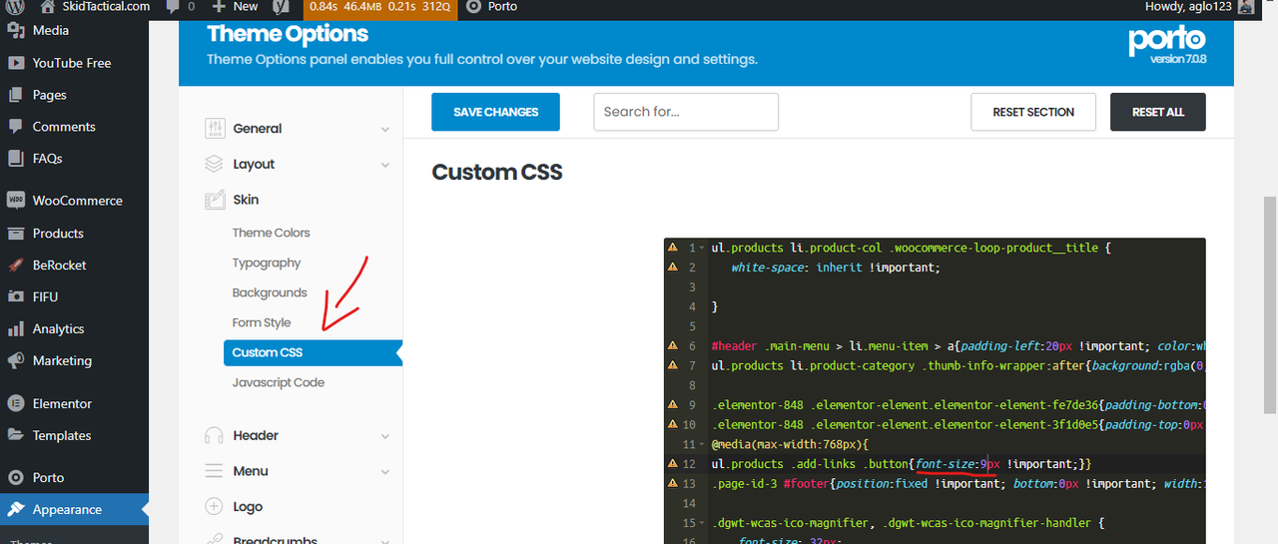The width and height of the screenshot is (1278, 544).
Task: Click the Reset All button
Action: pos(1158,112)
